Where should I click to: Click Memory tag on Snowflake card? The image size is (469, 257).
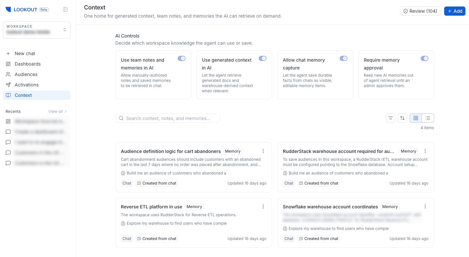click(x=390, y=207)
